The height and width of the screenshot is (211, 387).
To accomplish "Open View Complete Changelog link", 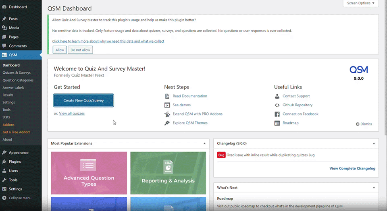I will coord(352,168).
